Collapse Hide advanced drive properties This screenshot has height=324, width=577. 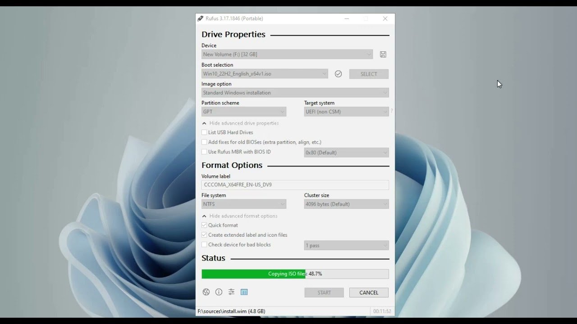coord(240,123)
